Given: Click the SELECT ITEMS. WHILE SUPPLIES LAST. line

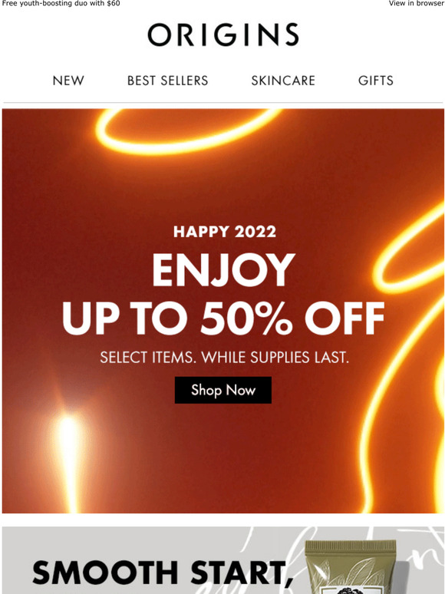Looking at the screenshot, I should 224,358.
